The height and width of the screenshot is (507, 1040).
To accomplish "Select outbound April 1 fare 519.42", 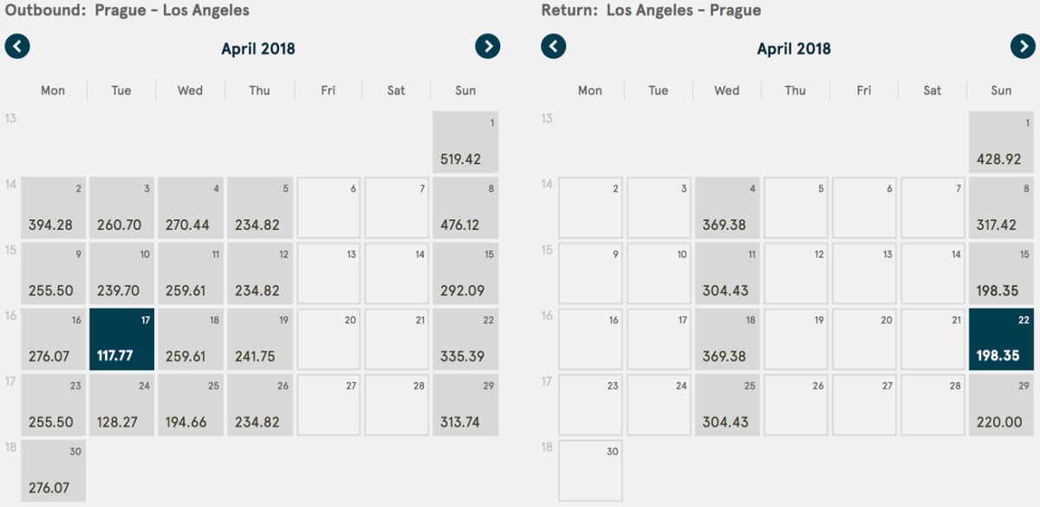I will coord(465,142).
